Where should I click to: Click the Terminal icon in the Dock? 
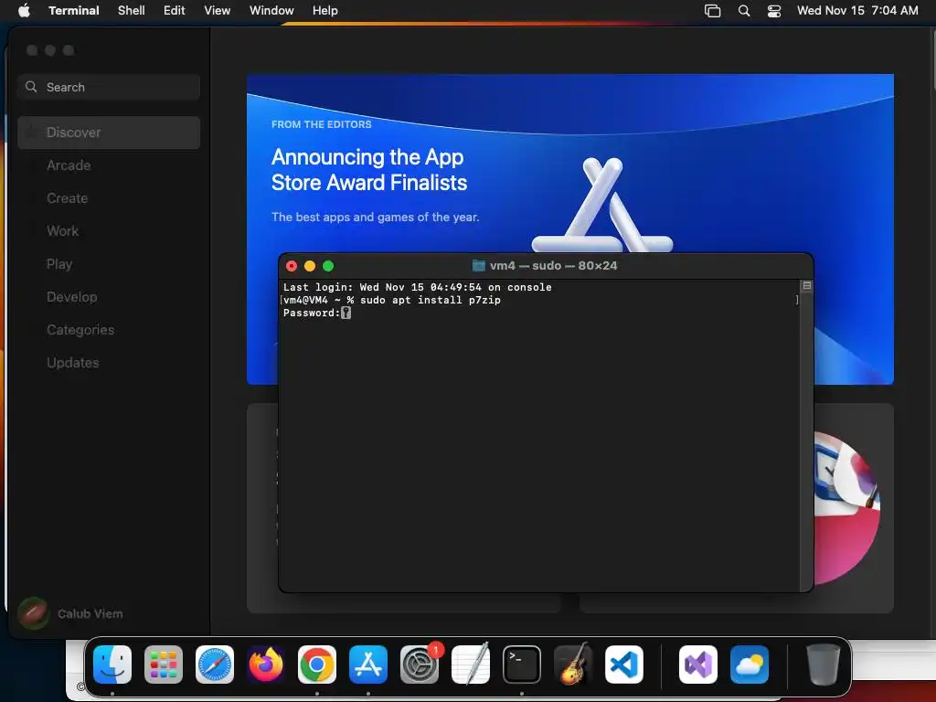tap(522, 665)
